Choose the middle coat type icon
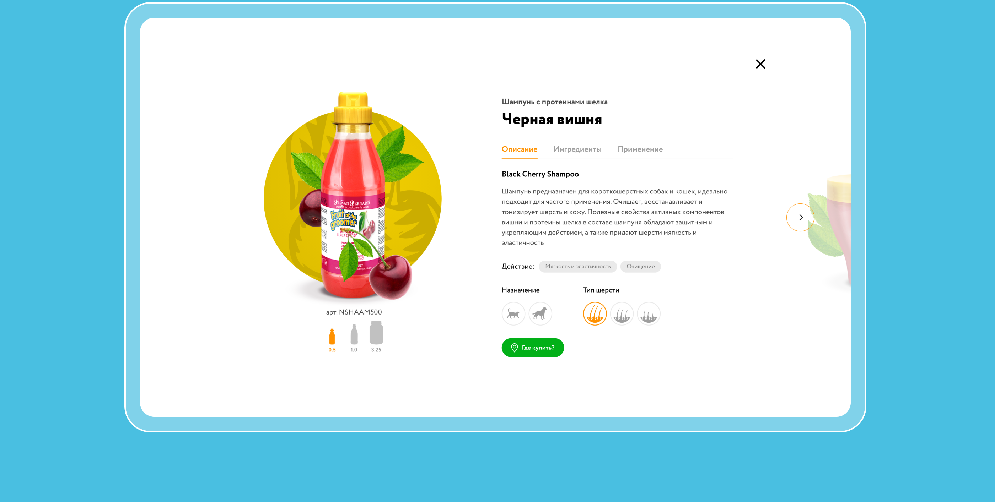Image resolution: width=995 pixels, height=502 pixels. [x=622, y=314]
